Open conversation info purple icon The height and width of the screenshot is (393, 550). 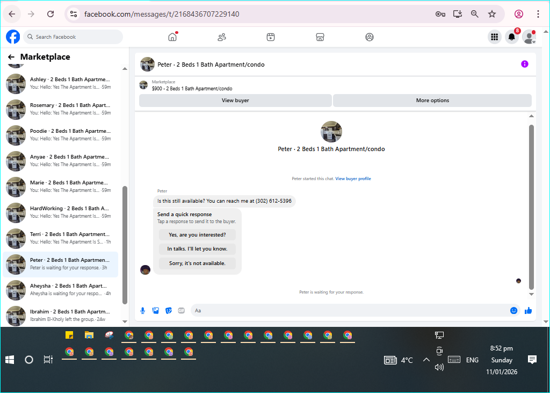(x=525, y=64)
